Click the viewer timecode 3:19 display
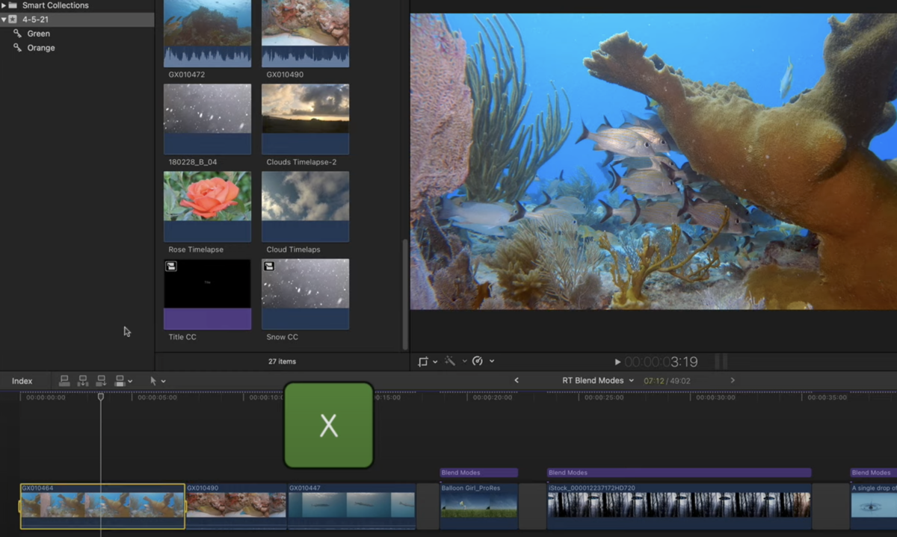 click(662, 362)
